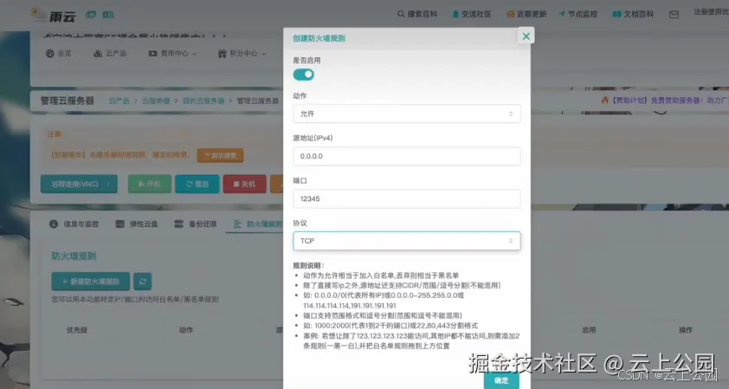Select the 云产品 menu item
This screenshot has width=729, height=389.
pos(110,54)
